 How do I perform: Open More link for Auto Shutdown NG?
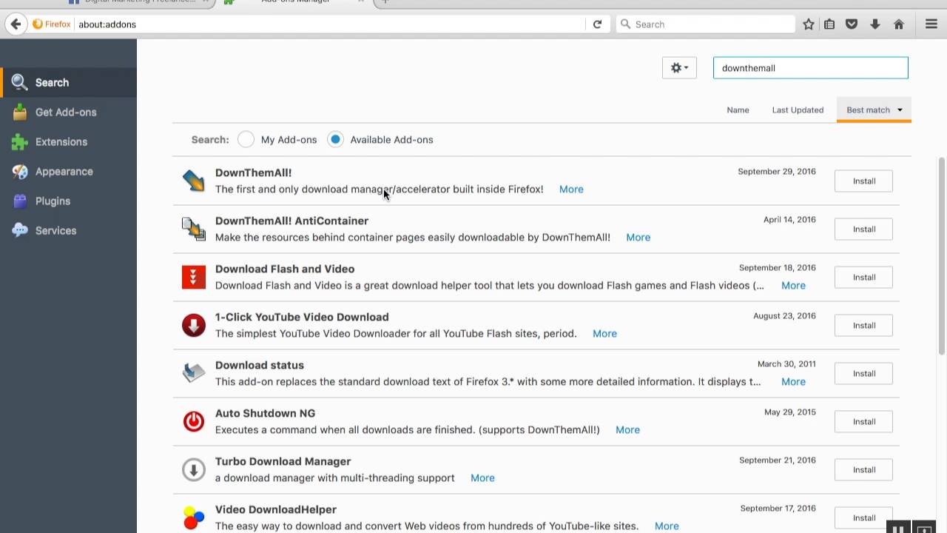627,429
